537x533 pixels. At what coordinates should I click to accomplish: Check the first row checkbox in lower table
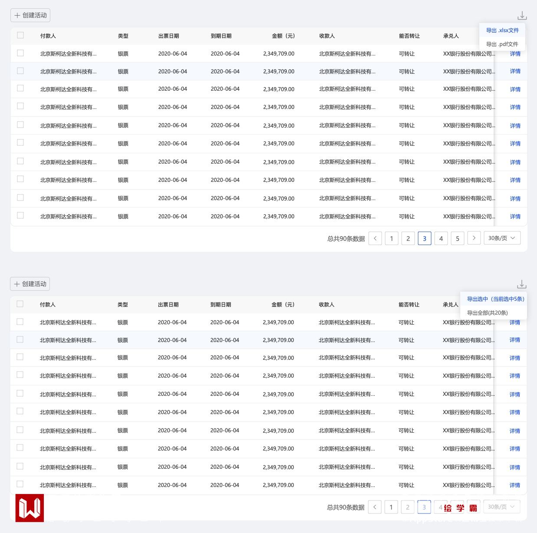[20, 322]
